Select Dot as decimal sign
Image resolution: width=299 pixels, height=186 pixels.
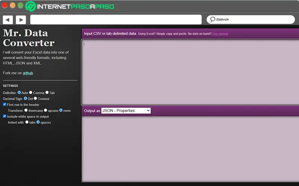click(x=25, y=98)
